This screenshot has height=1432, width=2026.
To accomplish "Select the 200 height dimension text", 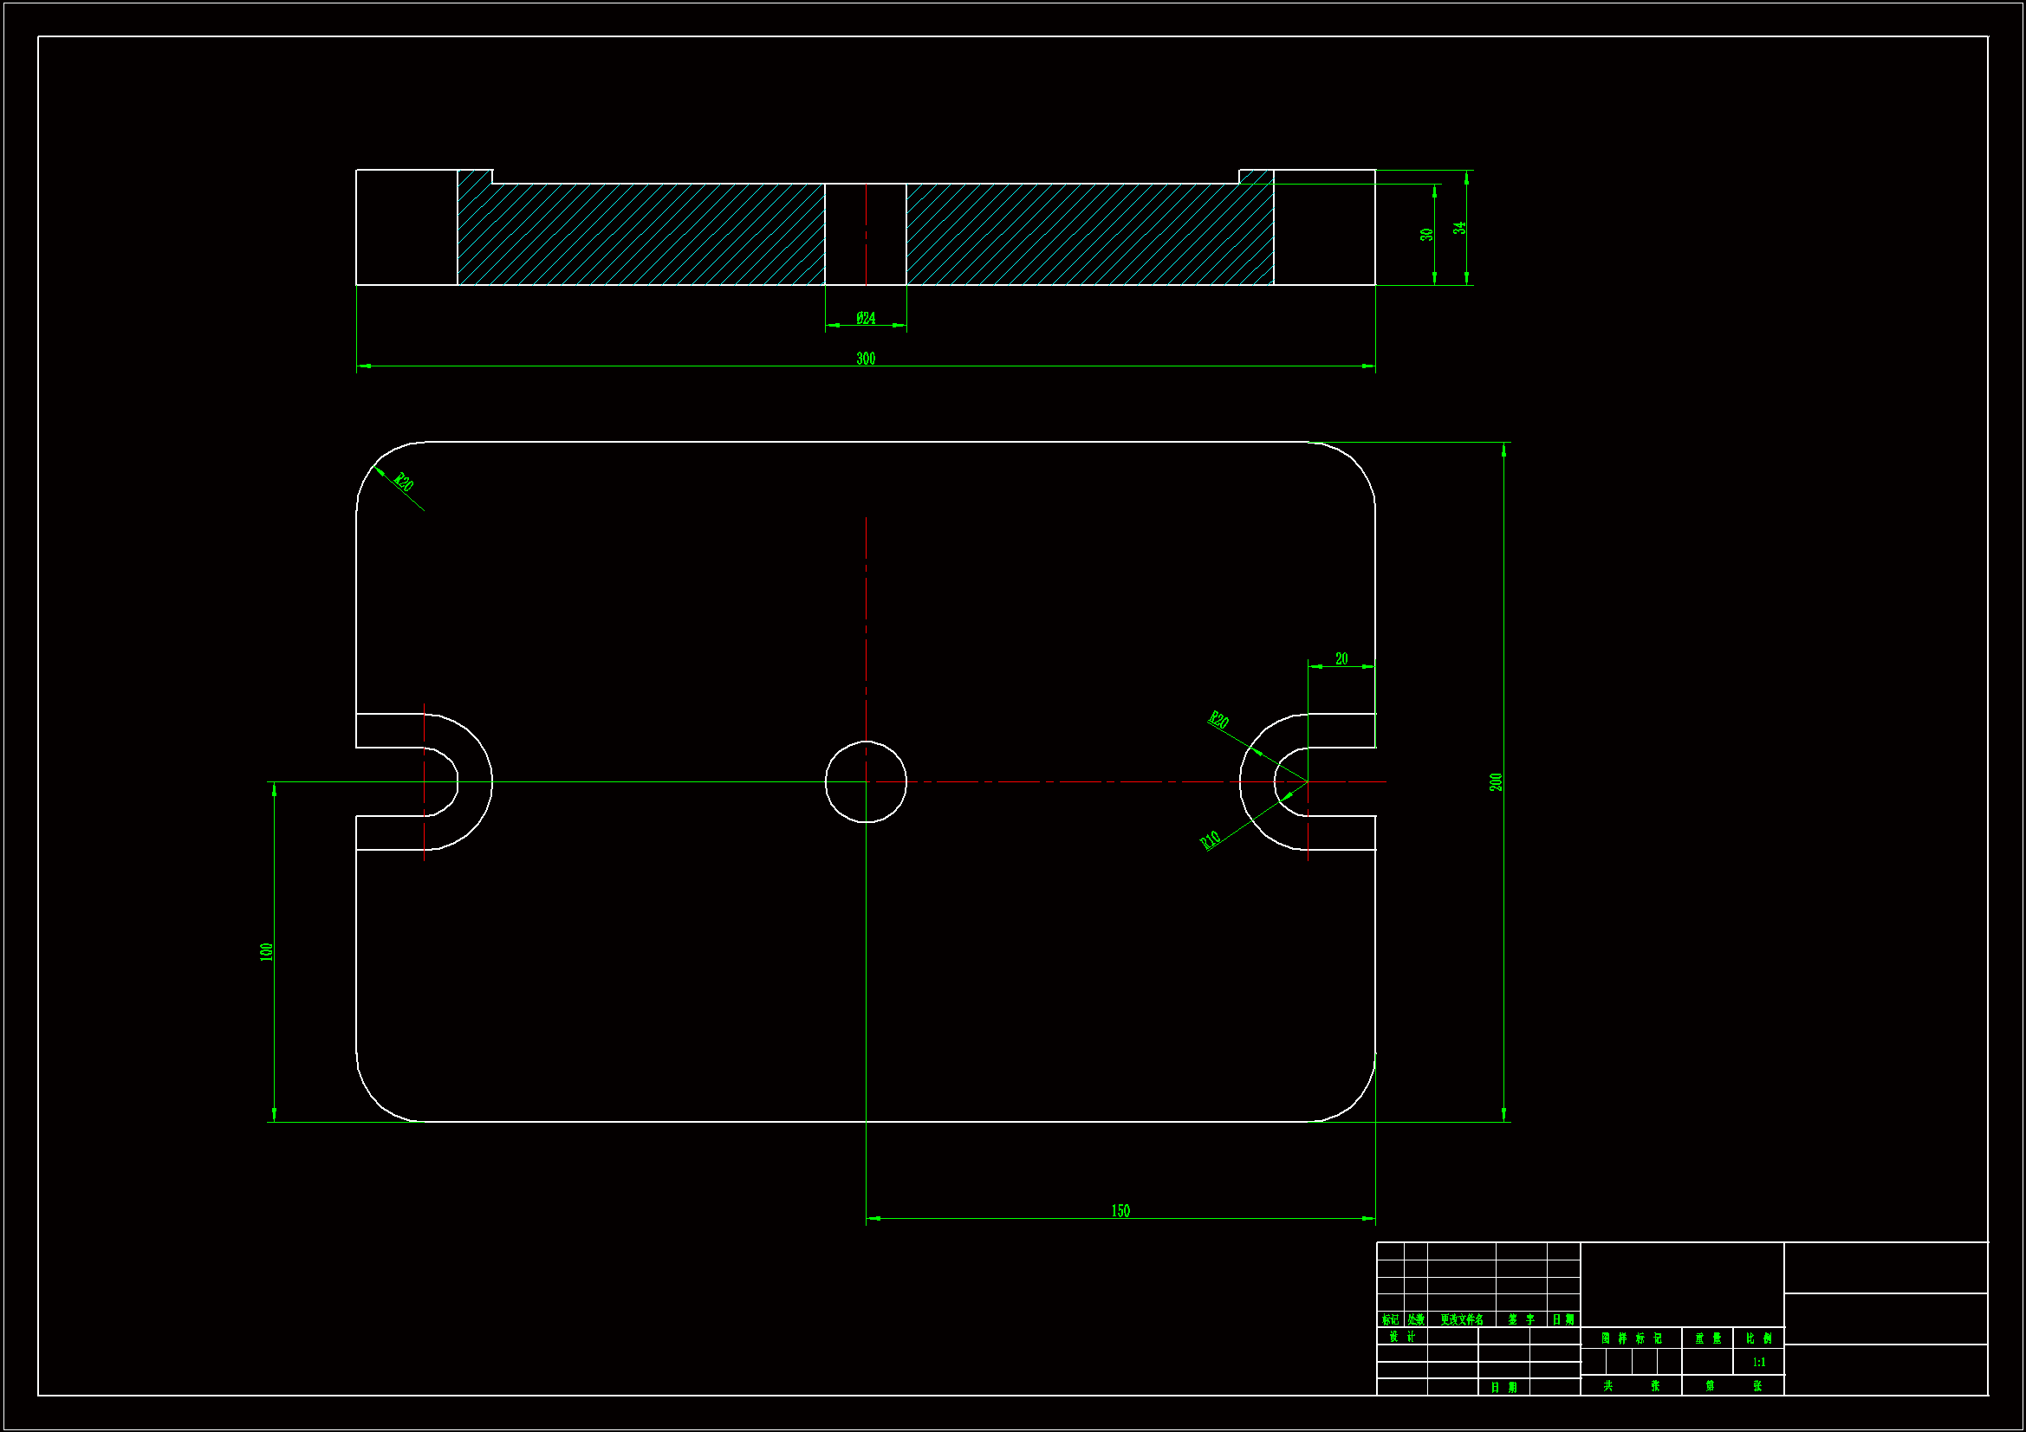I will [1496, 781].
